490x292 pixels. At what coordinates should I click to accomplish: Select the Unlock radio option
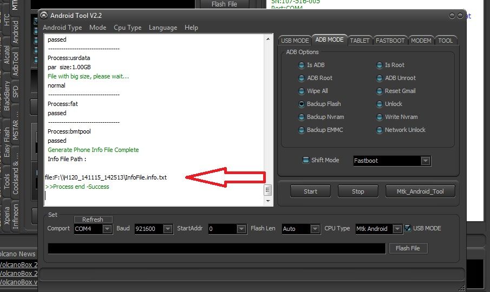point(380,104)
